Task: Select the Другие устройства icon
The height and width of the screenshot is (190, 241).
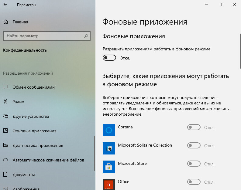Action: point(5,116)
